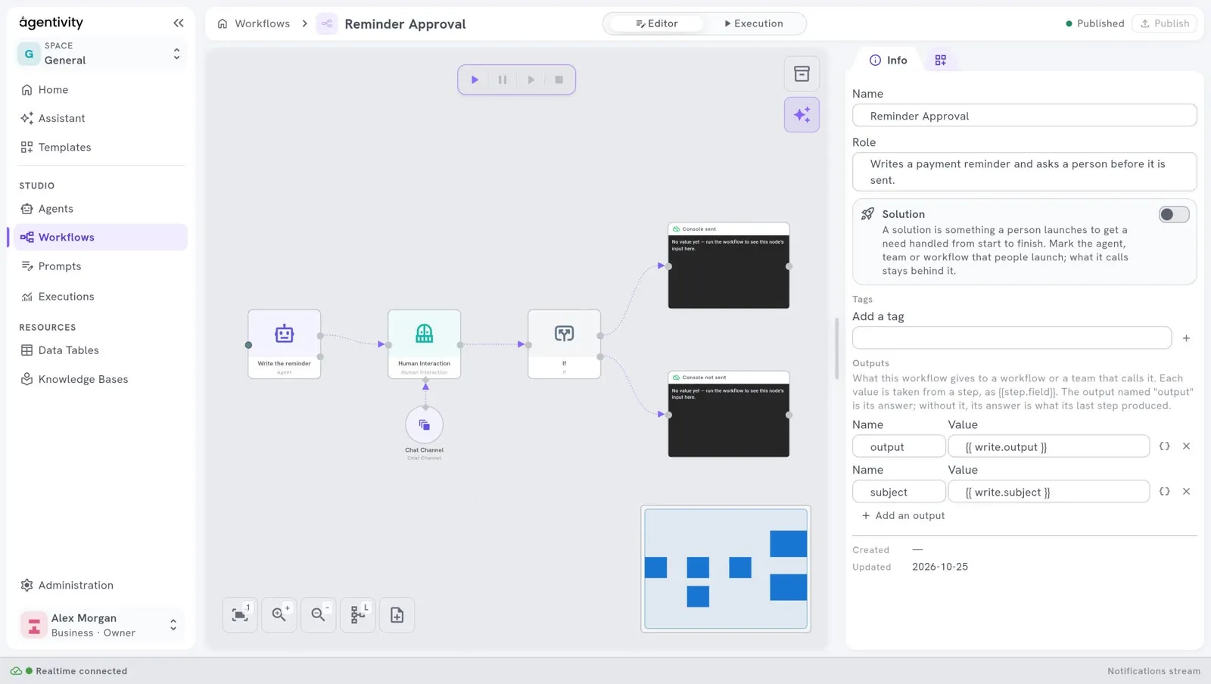Click the stop workflow control
The width and height of the screenshot is (1211, 684).
[559, 79]
